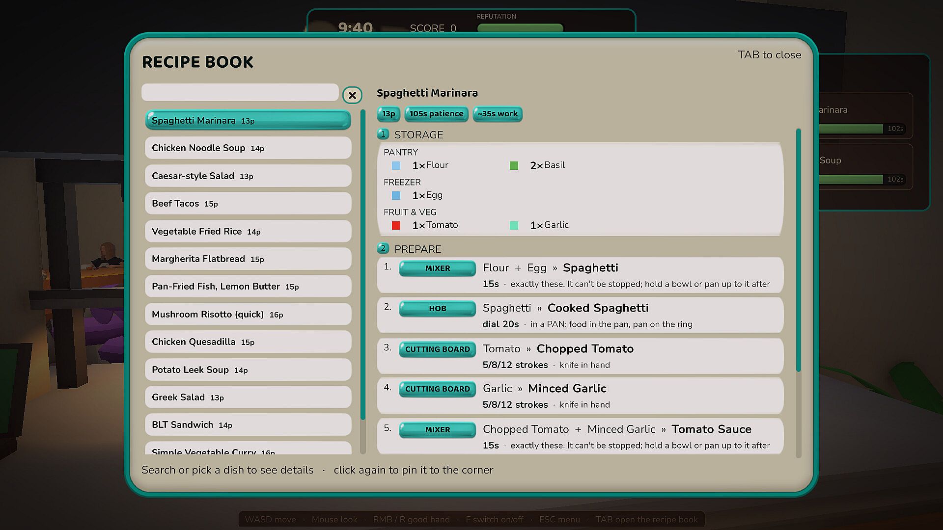The height and width of the screenshot is (530, 943).
Task: Click the green Basil ingredient swatch
Action: [514, 166]
